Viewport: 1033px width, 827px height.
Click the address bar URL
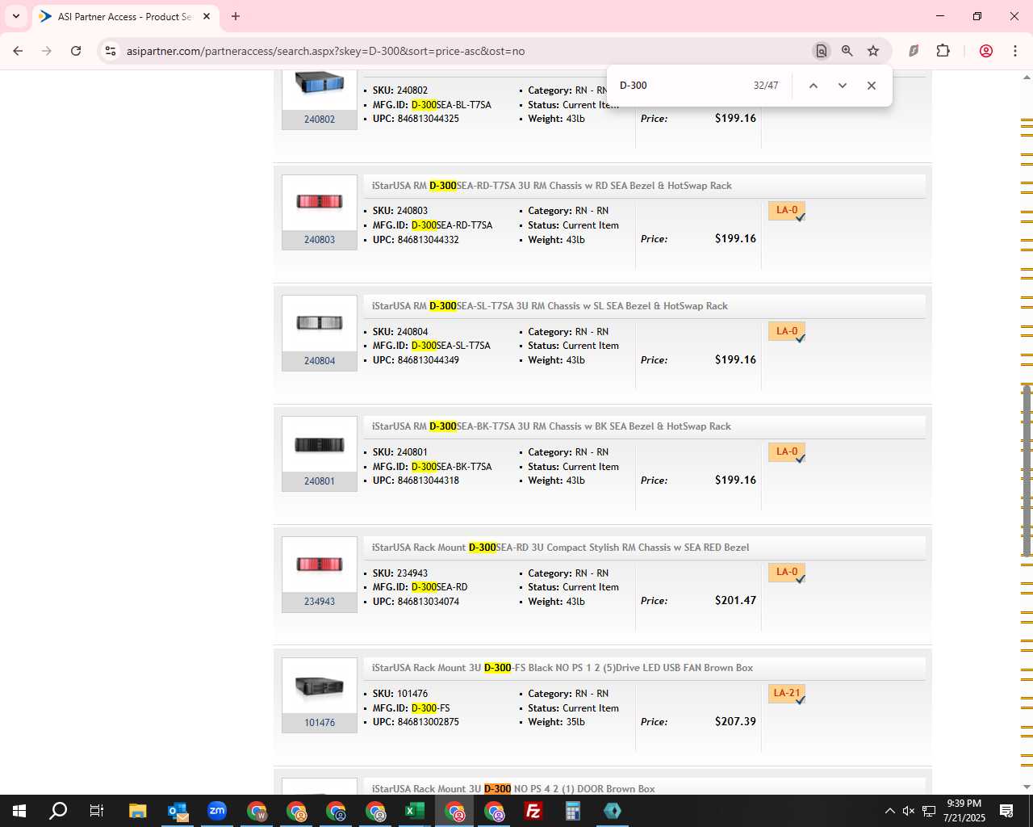(x=325, y=51)
